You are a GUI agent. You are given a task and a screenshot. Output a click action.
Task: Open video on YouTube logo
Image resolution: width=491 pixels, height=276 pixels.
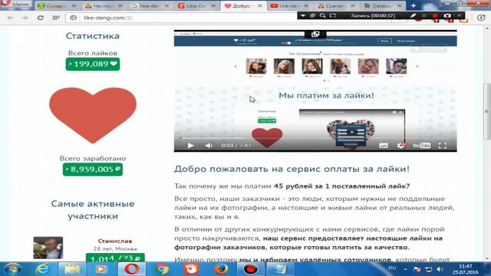421,146
